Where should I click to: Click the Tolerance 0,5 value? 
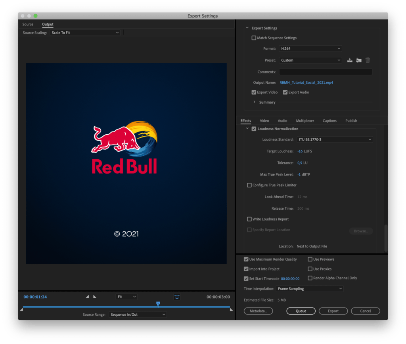pyautogui.click(x=300, y=163)
